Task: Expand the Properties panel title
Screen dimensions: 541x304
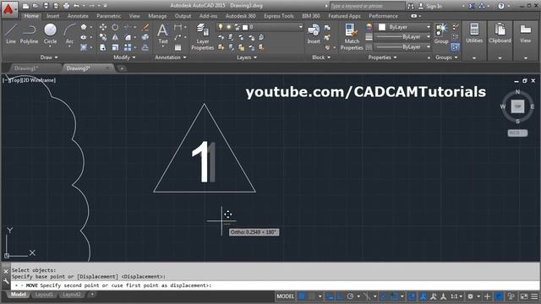Action: (382, 57)
